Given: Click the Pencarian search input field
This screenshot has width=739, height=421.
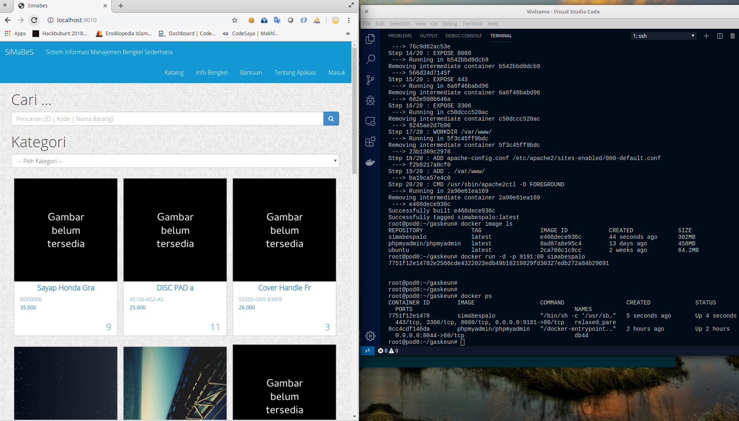Looking at the screenshot, I should (x=167, y=119).
